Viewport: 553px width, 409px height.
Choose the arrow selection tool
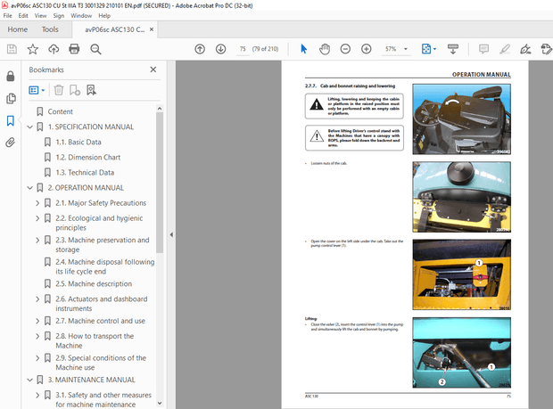click(303, 49)
